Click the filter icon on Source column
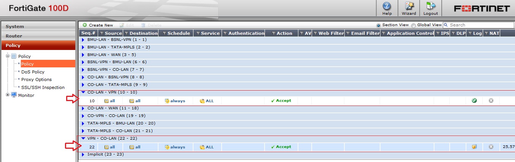Screen dimensions: 515x162 click(101, 33)
